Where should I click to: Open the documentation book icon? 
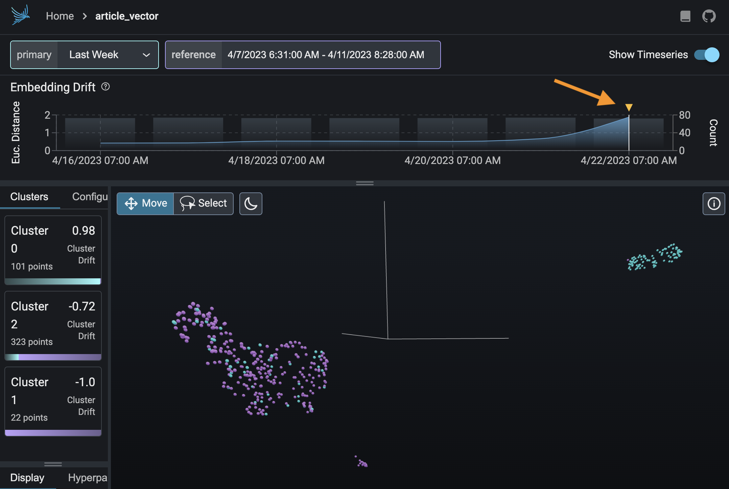pos(685,16)
